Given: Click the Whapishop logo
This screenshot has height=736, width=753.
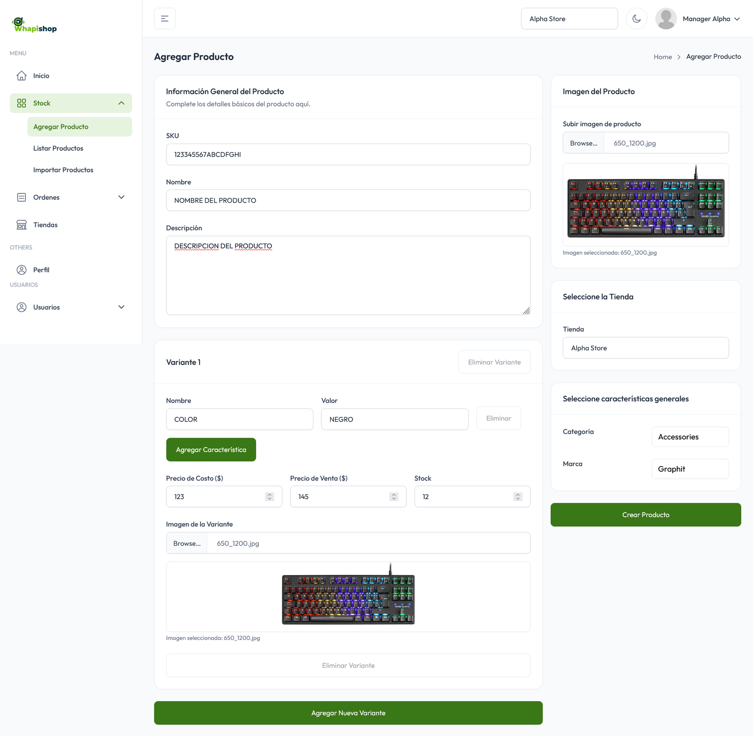Looking at the screenshot, I should click(34, 25).
